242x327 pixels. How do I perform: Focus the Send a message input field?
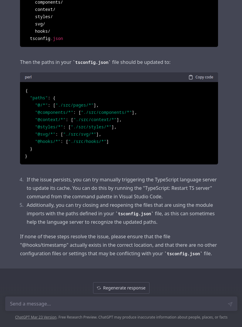[x=121, y=304]
